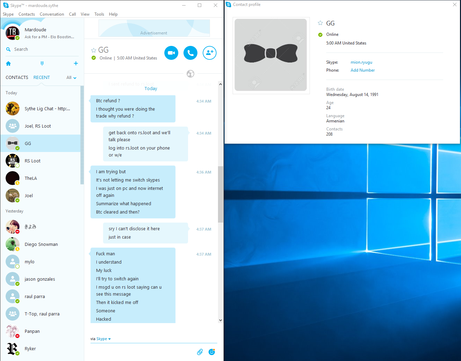The height and width of the screenshot is (361, 461).
Task: Click the globe icon under chat header
Action: click(x=190, y=74)
